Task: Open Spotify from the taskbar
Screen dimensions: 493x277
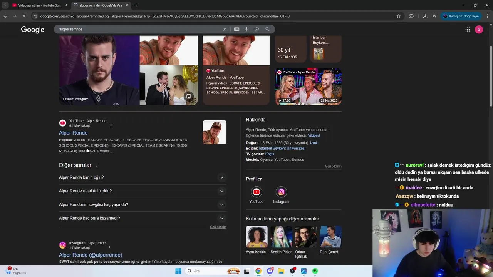Action: point(315,271)
